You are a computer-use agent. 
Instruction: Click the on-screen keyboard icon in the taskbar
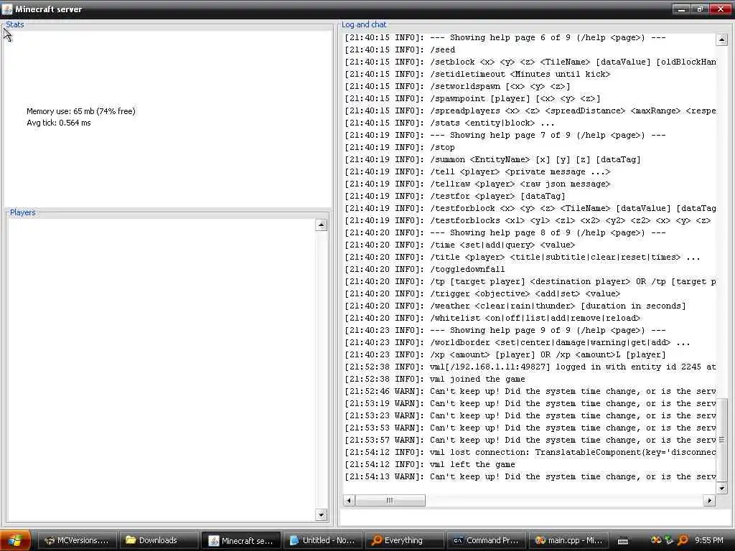coord(623,541)
